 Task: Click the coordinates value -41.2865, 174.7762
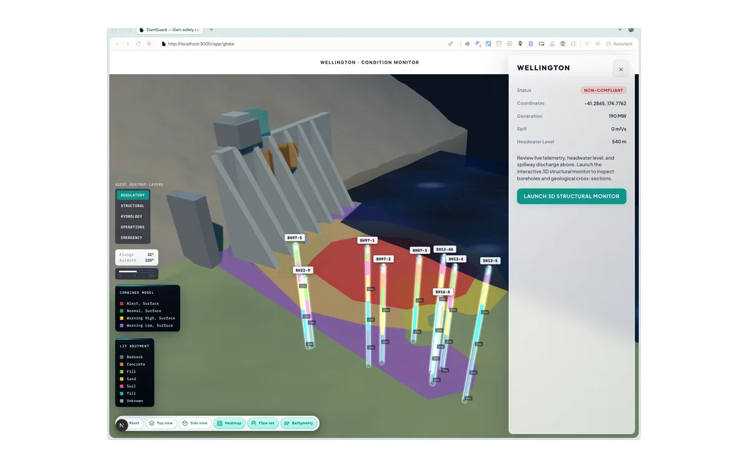click(x=605, y=104)
